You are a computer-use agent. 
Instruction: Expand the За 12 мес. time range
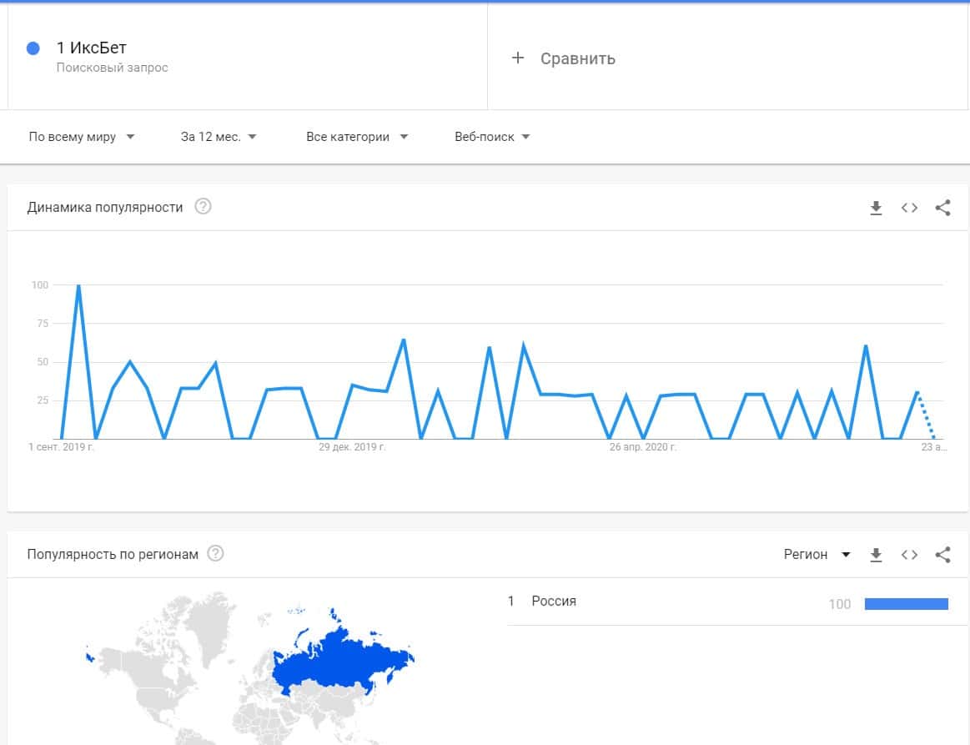coord(219,137)
